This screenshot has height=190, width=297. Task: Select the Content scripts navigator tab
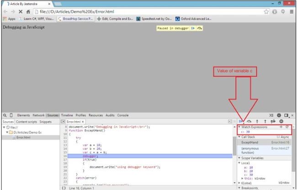point(27,122)
